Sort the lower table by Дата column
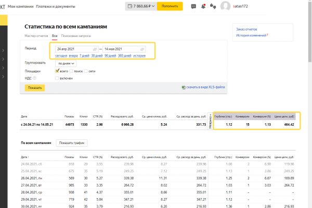Image resolution: width=312 pixels, height=208 pixels. (x=25, y=157)
